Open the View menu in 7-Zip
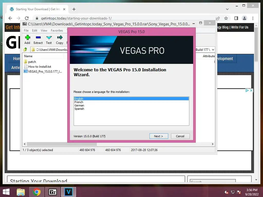 [44, 31]
